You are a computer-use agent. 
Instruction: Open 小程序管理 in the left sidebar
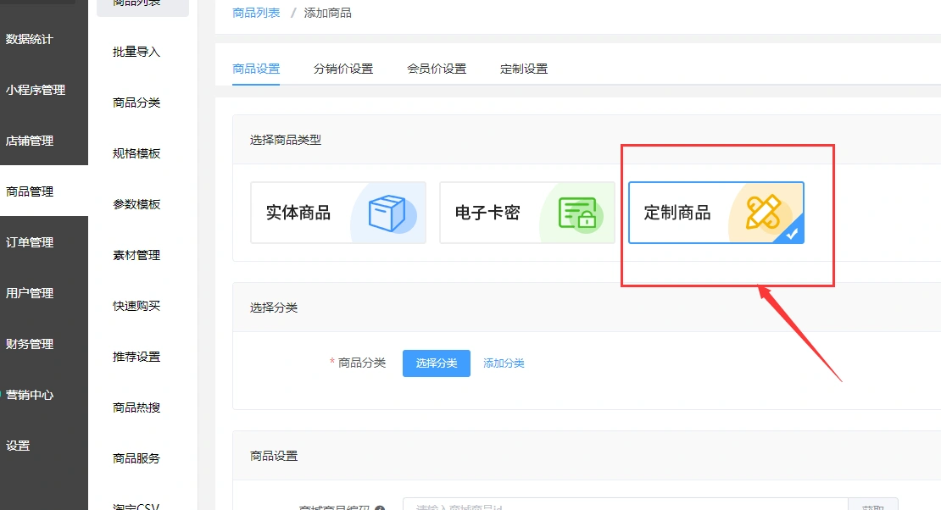(36, 90)
